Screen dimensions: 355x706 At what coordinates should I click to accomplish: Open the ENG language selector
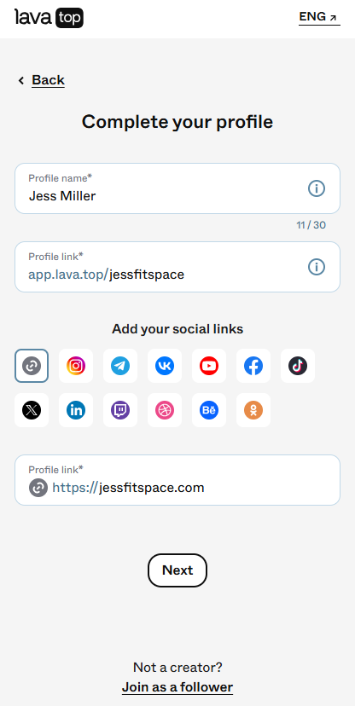[x=319, y=18]
